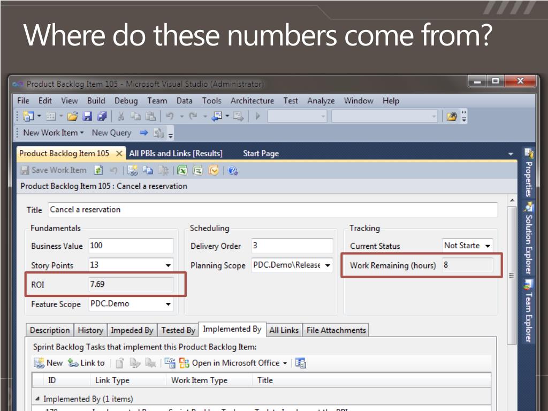
Task: Select the Description tab
Action: tap(50, 330)
